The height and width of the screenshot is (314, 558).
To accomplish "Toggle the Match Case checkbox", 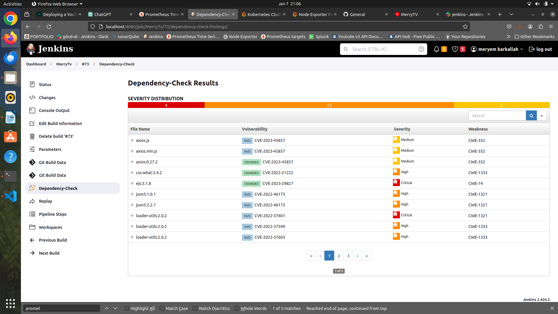I will (x=162, y=308).
